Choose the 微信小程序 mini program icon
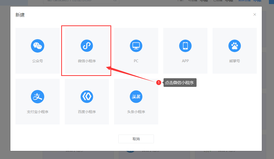 (x=87, y=46)
